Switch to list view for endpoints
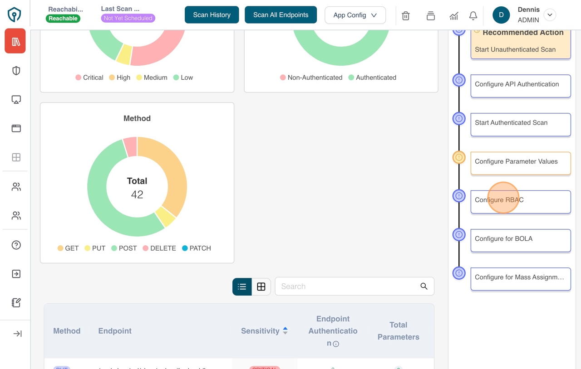This screenshot has height=369, width=581. pos(242,286)
